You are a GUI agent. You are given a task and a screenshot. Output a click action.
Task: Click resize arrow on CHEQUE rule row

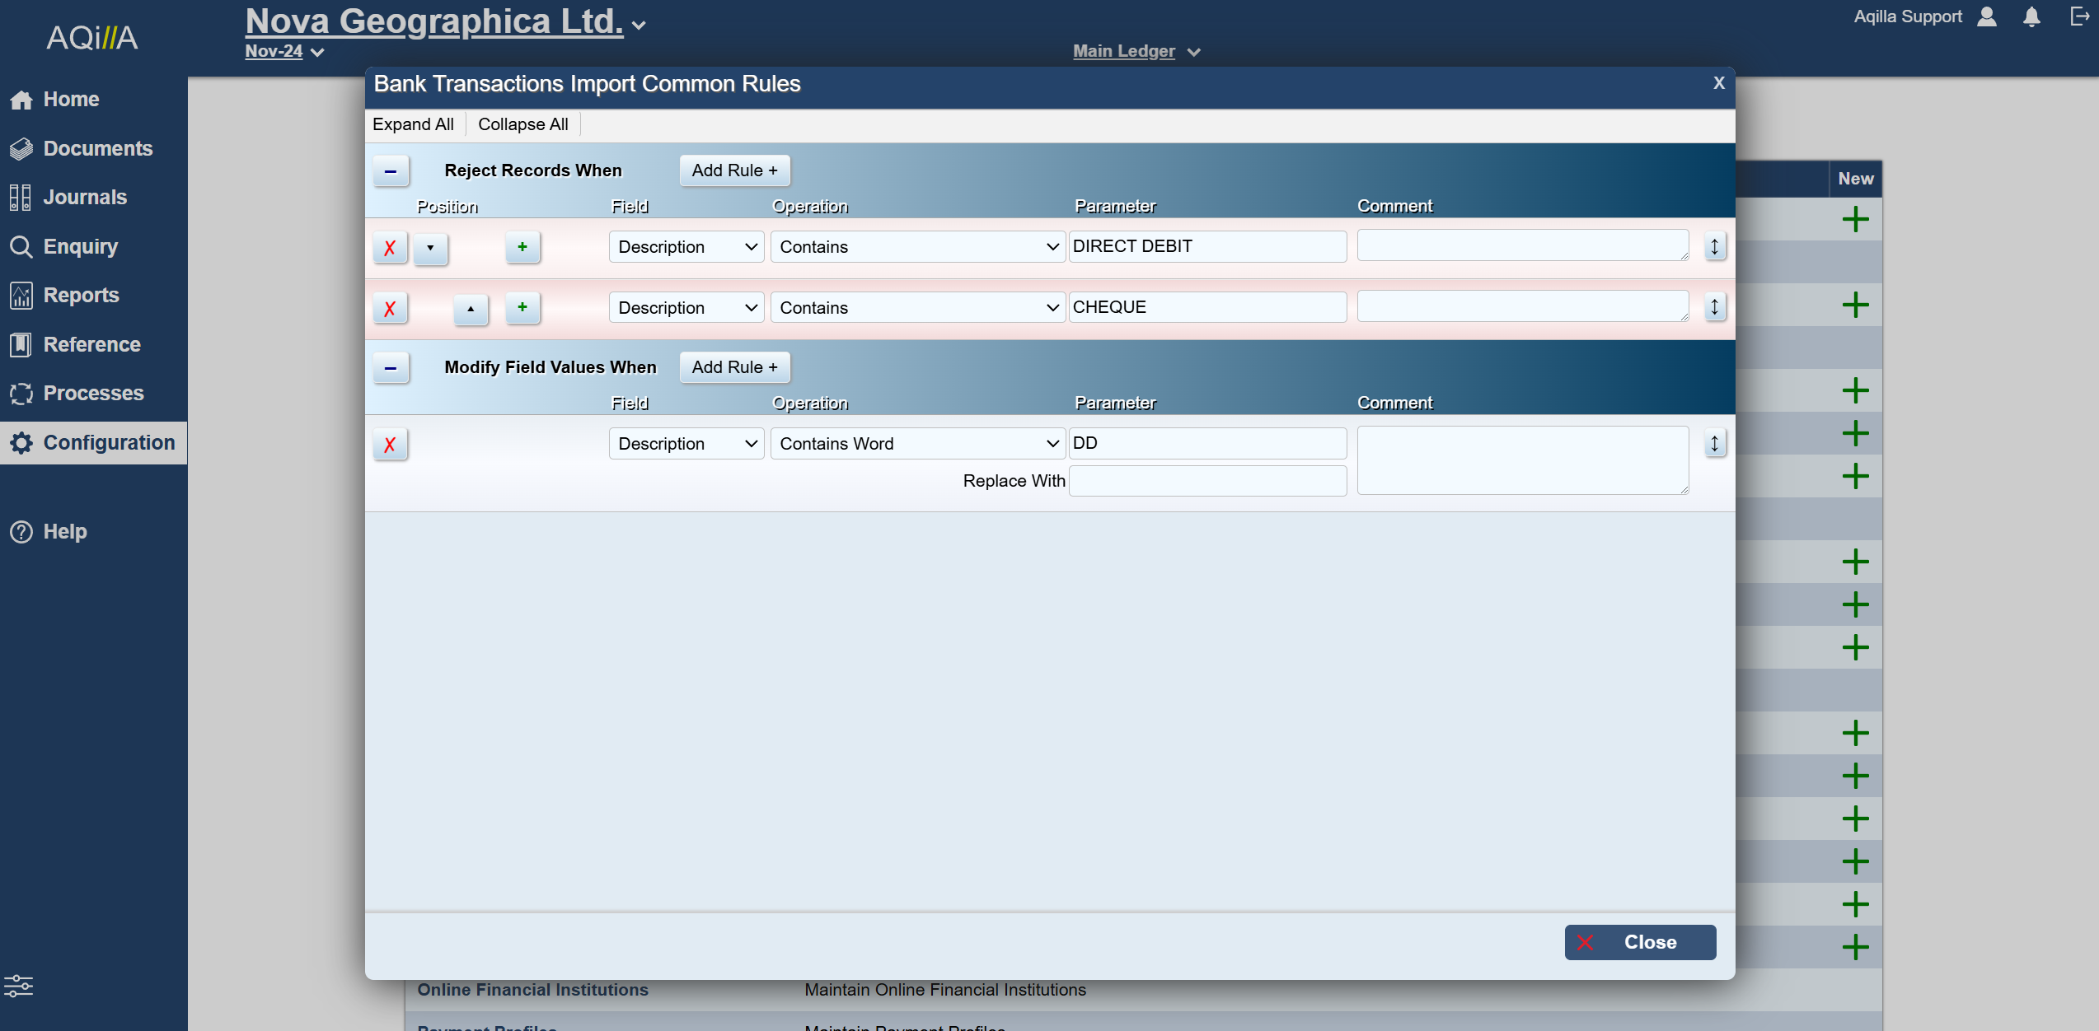(x=1715, y=307)
